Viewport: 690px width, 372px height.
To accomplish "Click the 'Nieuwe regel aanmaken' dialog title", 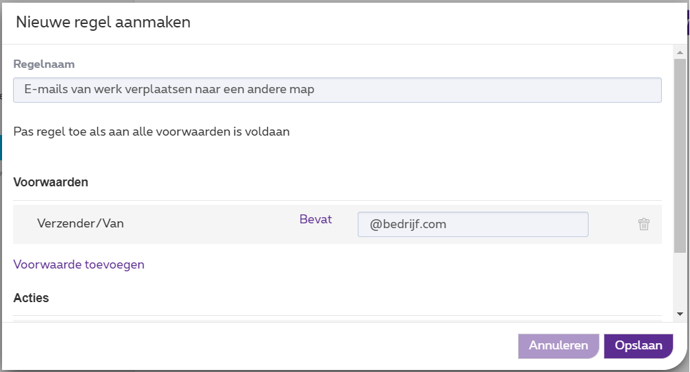I will click(x=103, y=23).
